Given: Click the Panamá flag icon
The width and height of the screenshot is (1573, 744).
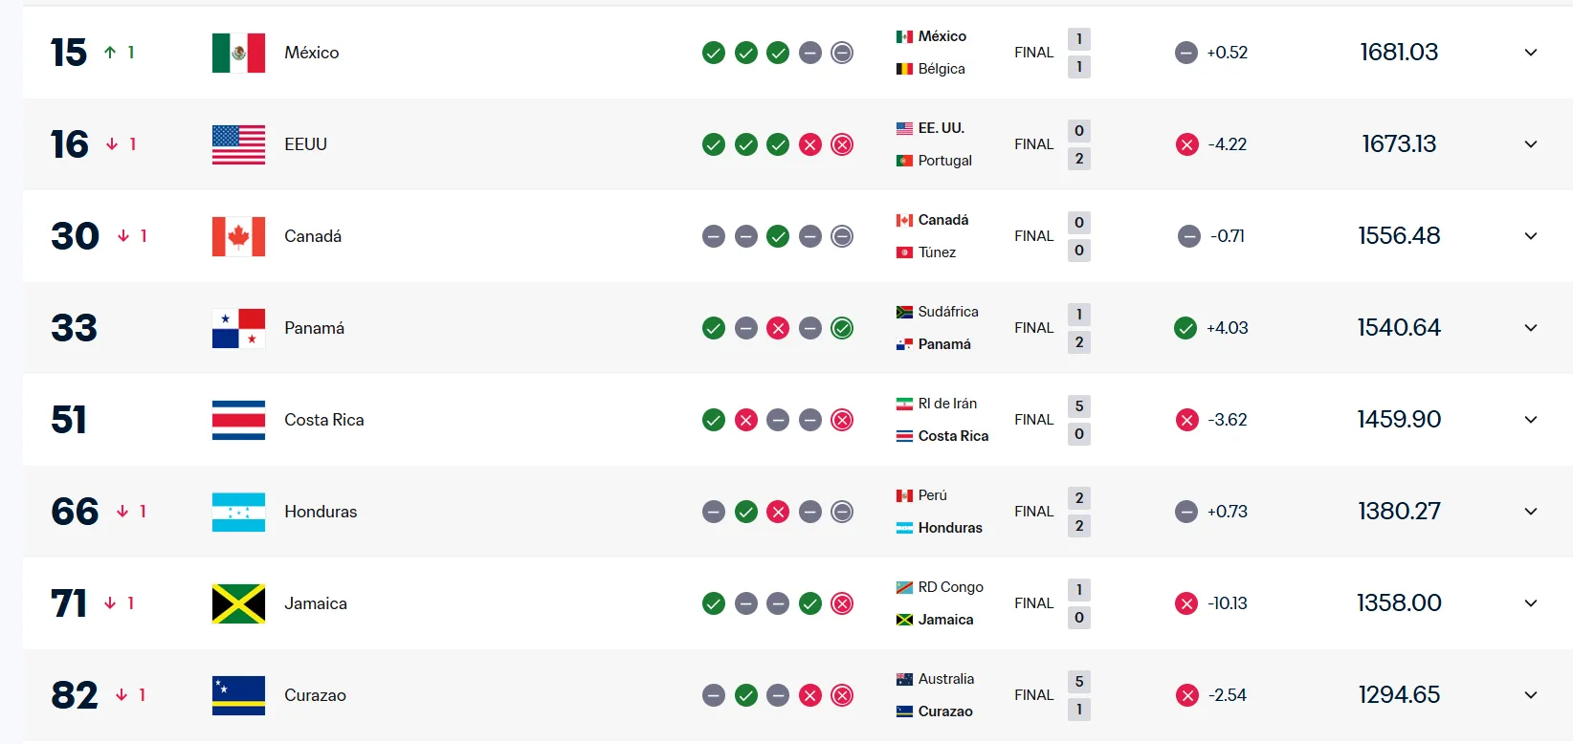Looking at the screenshot, I should coord(237,328).
